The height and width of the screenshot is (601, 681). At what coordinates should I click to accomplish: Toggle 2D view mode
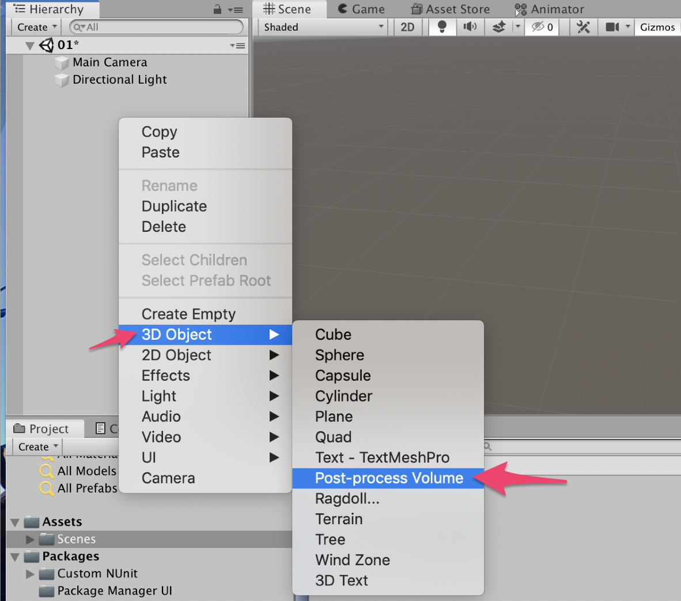point(407,27)
